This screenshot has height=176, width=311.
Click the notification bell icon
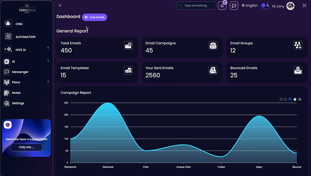[222, 6]
